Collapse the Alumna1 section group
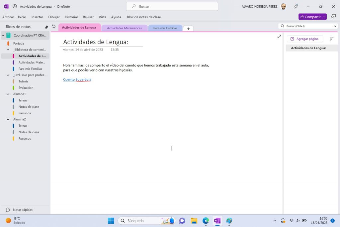Image resolution: width=340 pixels, height=227 pixels. (8, 94)
